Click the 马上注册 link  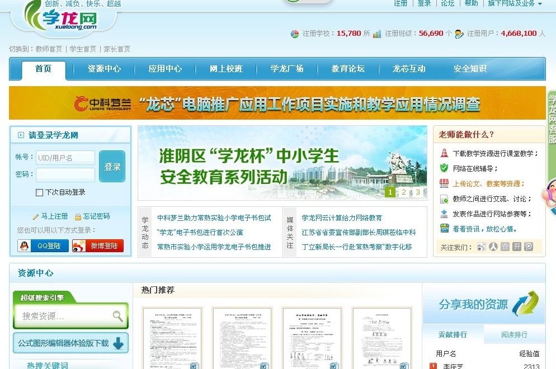click(x=55, y=216)
